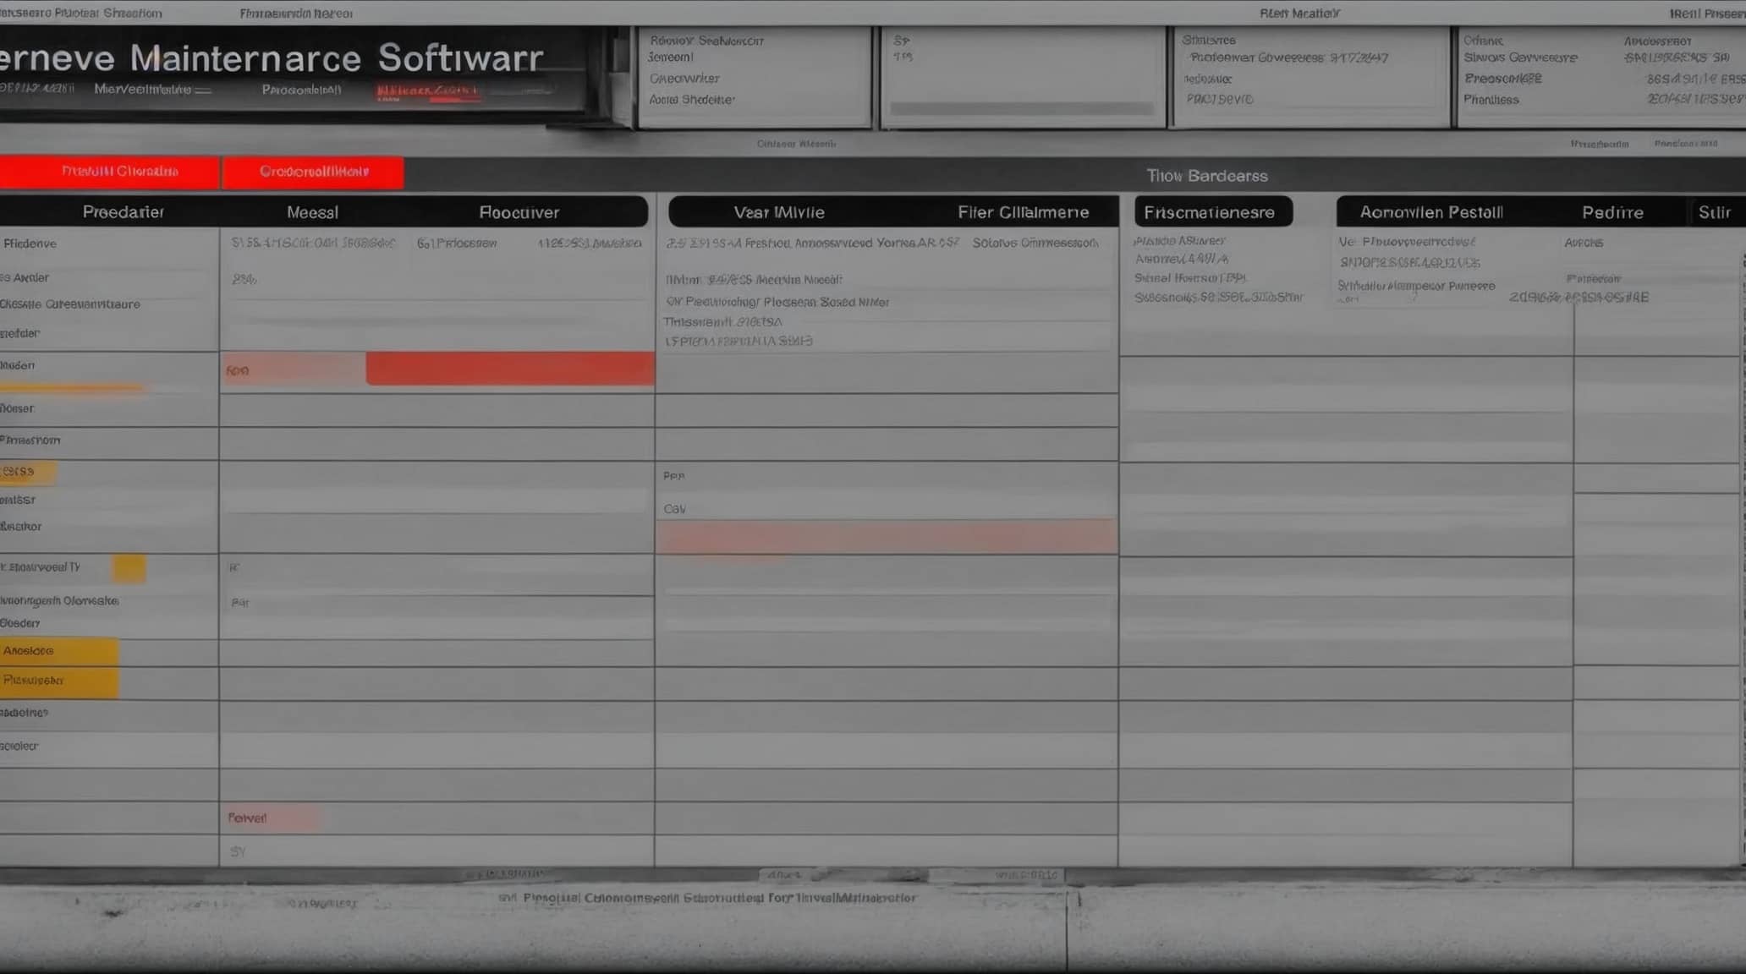The height and width of the screenshot is (974, 1746).
Task: Select the Roeser row label
Action: (x=17, y=408)
